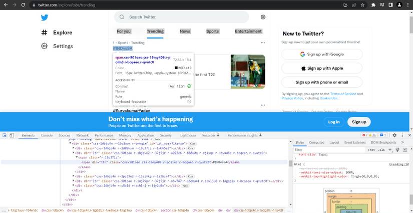
Task: Open the Terms of Service link
Action: tap(343, 94)
